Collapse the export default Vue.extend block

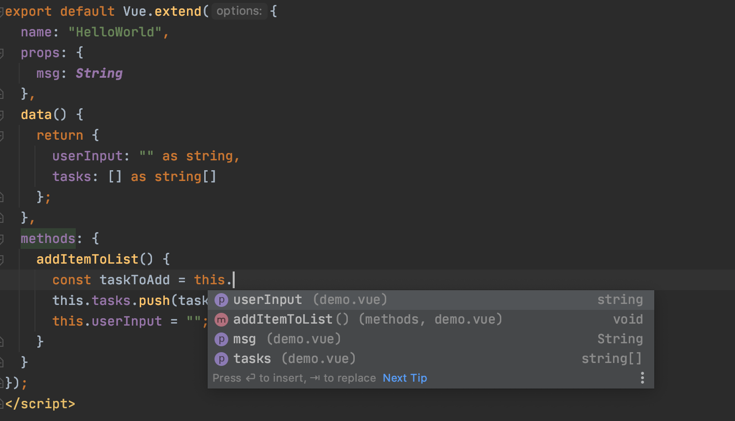(x=1, y=11)
